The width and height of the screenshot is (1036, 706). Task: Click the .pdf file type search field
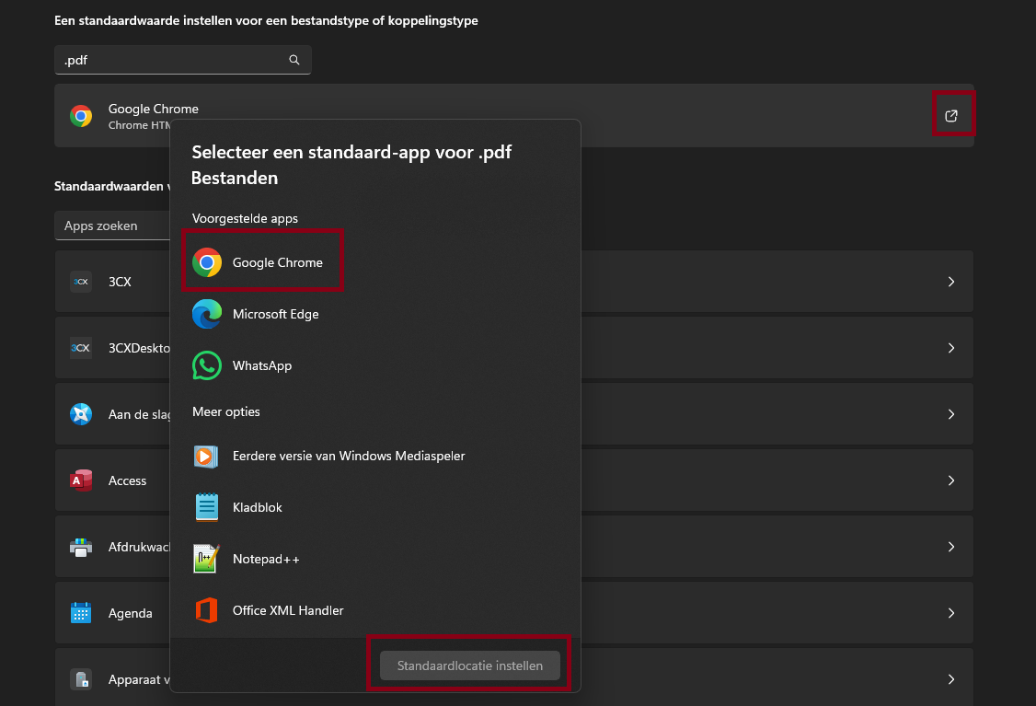[x=182, y=60]
